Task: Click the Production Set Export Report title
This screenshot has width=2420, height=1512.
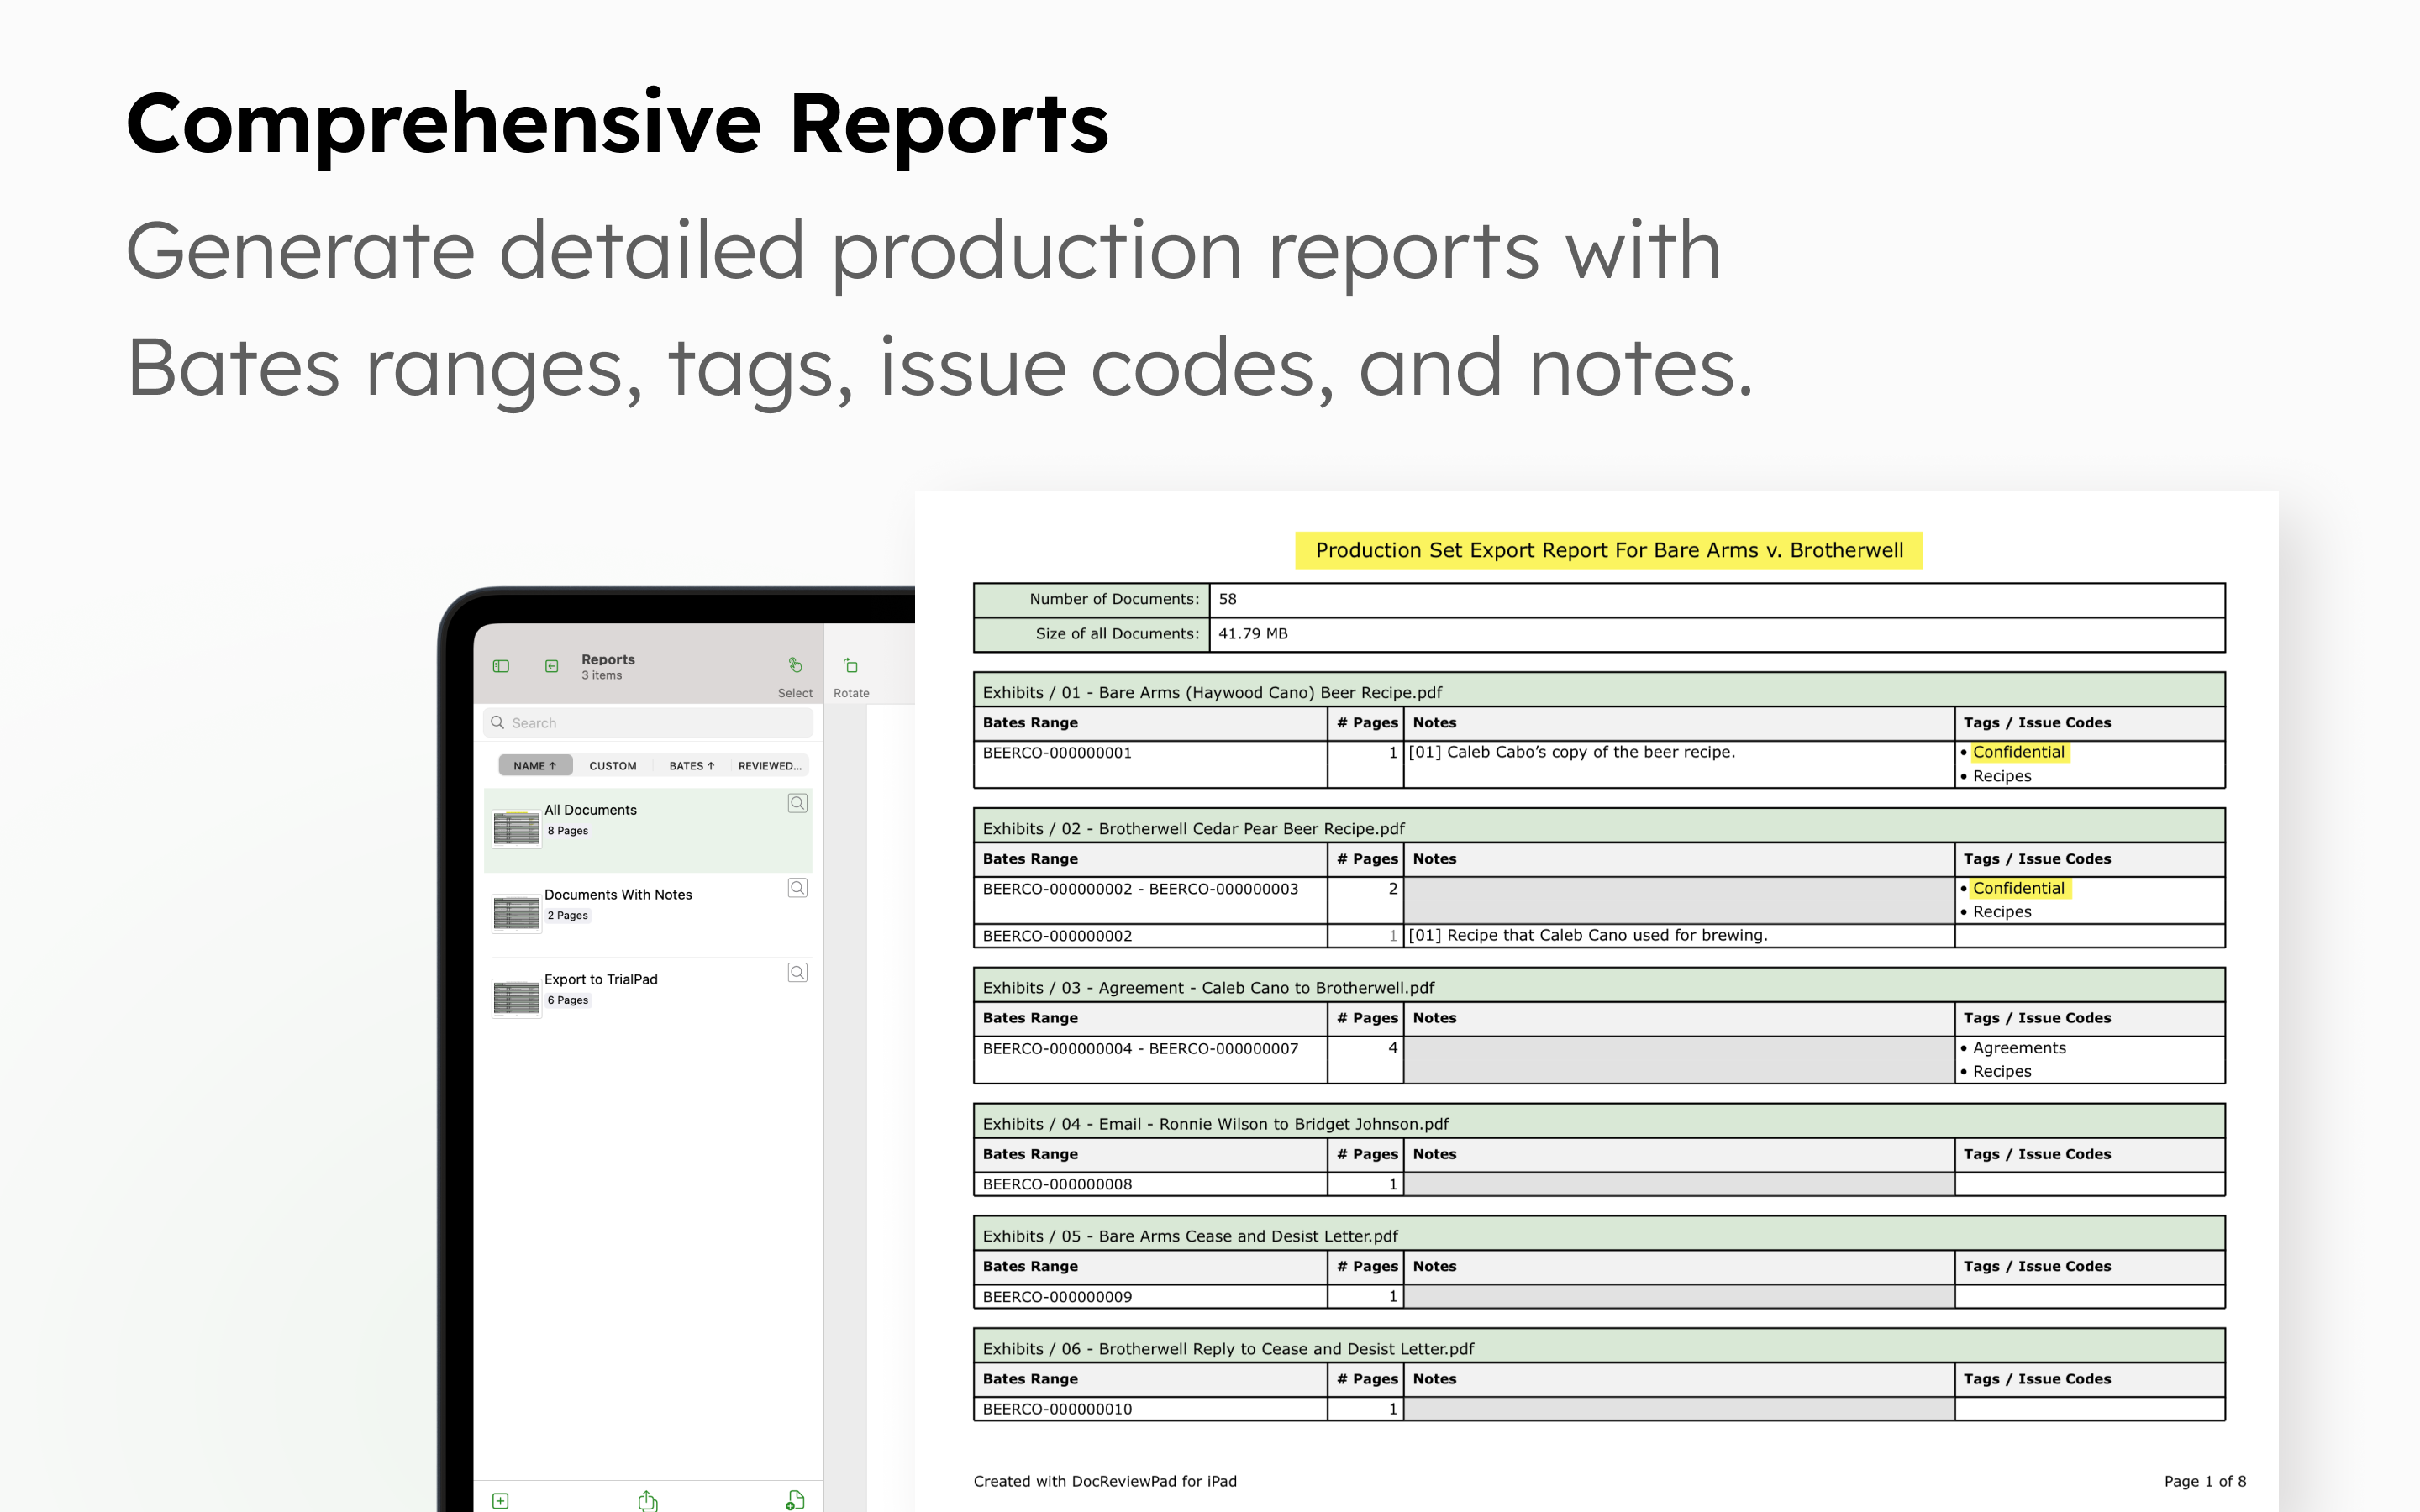Action: (x=1608, y=550)
